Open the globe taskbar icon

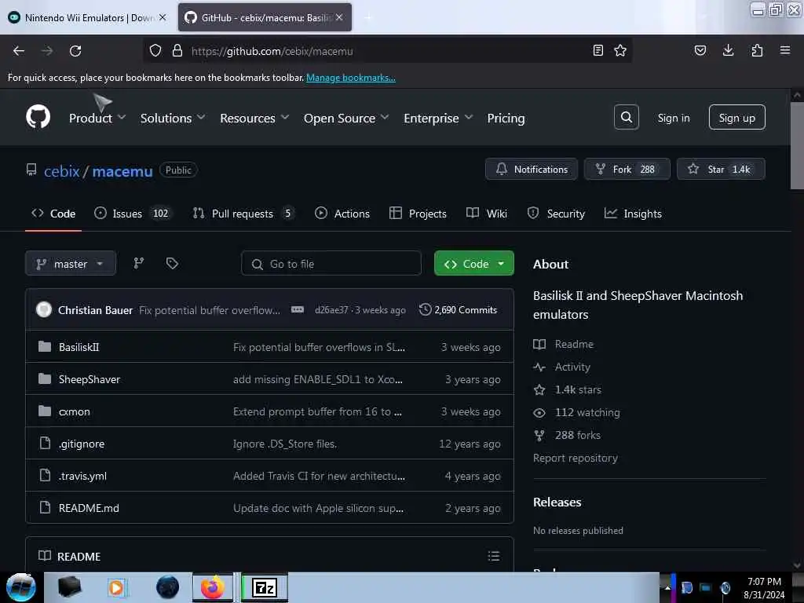click(167, 587)
